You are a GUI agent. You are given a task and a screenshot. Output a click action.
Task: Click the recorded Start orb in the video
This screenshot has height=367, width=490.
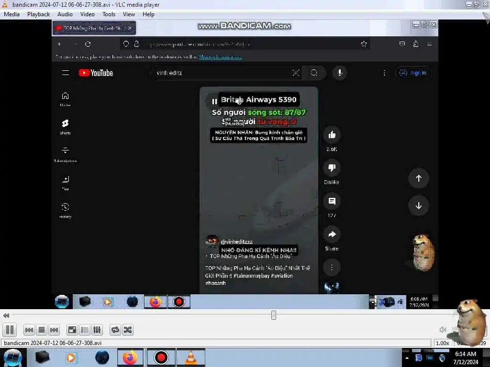pyautogui.click(x=62, y=302)
